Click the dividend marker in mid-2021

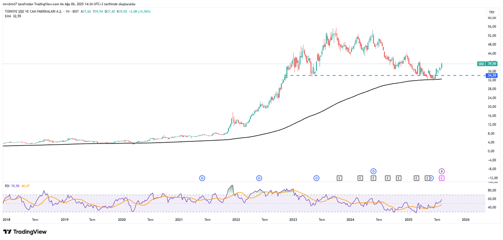point(202,178)
